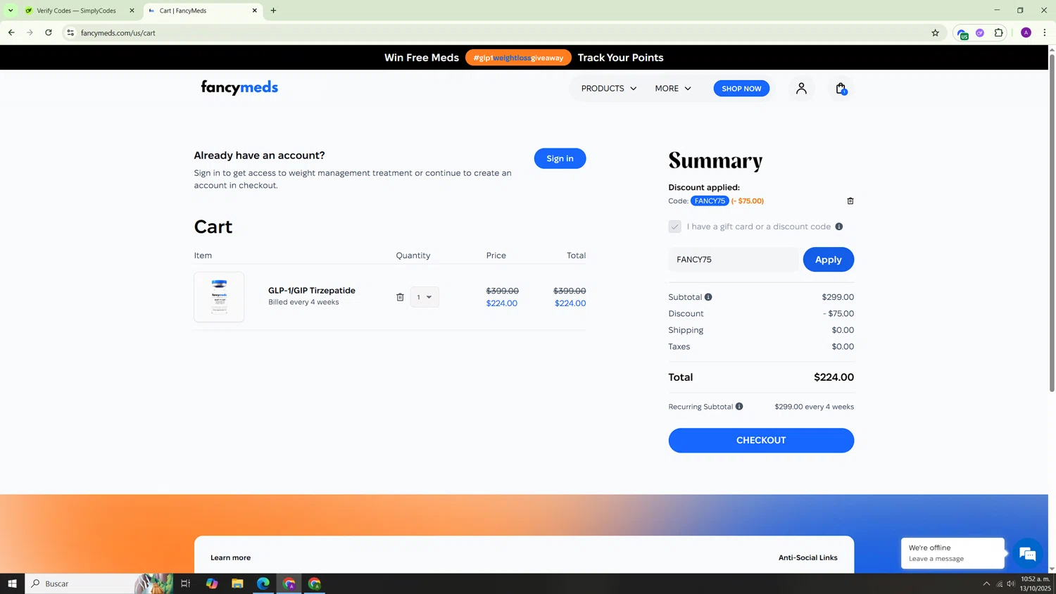1056x594 pixels.
Task: Open network icon in system tray
Action: tap(999, 583)
